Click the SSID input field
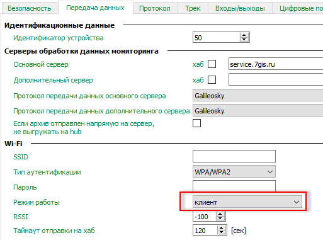The image size is (323, 240). [234, 156]
